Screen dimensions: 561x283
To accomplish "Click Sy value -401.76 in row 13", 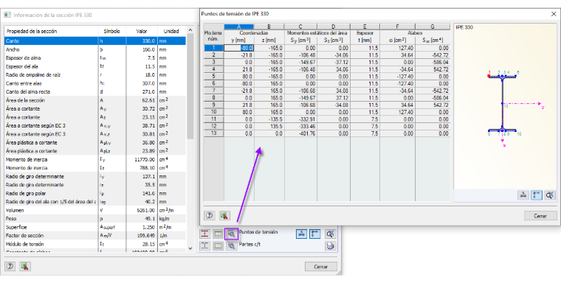I will click(x=300, y=133).
